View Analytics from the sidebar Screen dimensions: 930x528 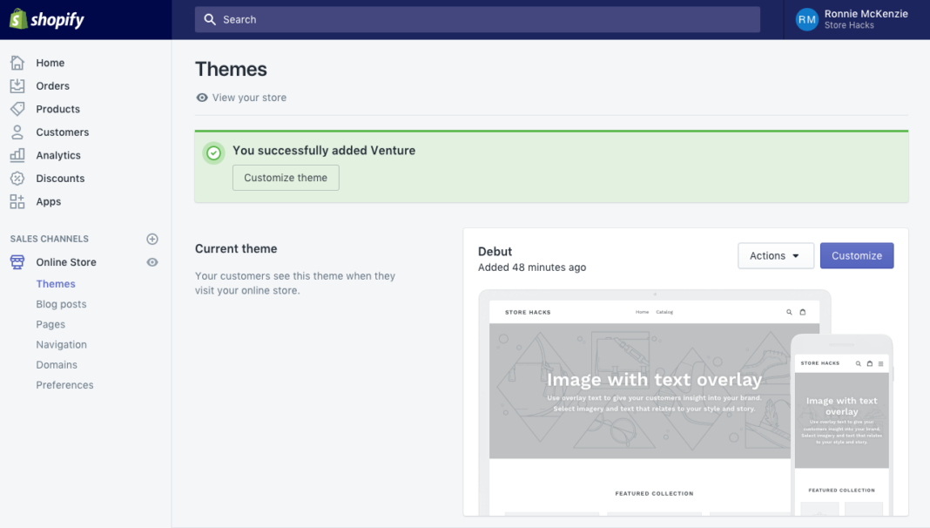19,155
